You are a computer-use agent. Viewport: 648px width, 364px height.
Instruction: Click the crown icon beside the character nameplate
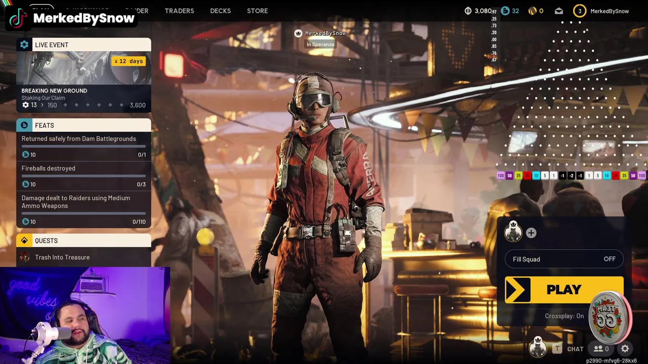click(298, 33)
